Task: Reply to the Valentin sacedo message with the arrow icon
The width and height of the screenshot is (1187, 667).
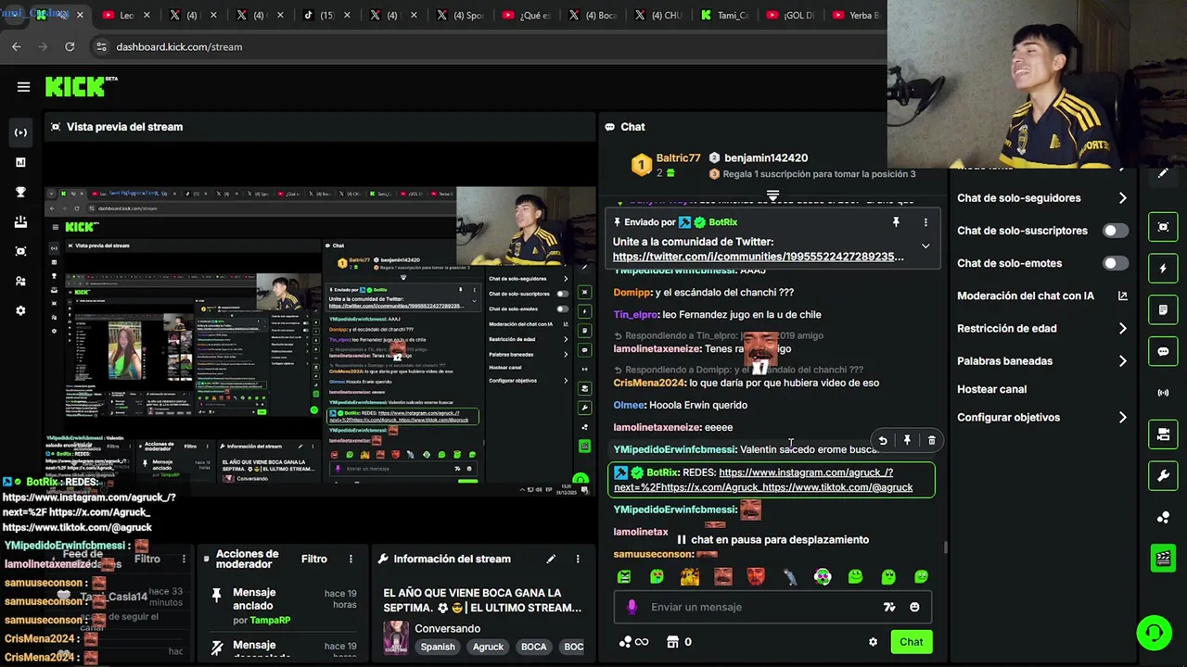Action: pyautogui.click(x=883, y=441)
